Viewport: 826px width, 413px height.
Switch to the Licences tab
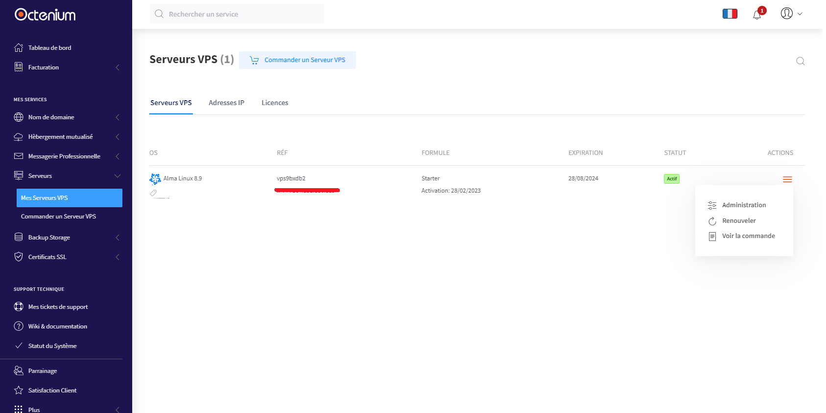(275, 103)
